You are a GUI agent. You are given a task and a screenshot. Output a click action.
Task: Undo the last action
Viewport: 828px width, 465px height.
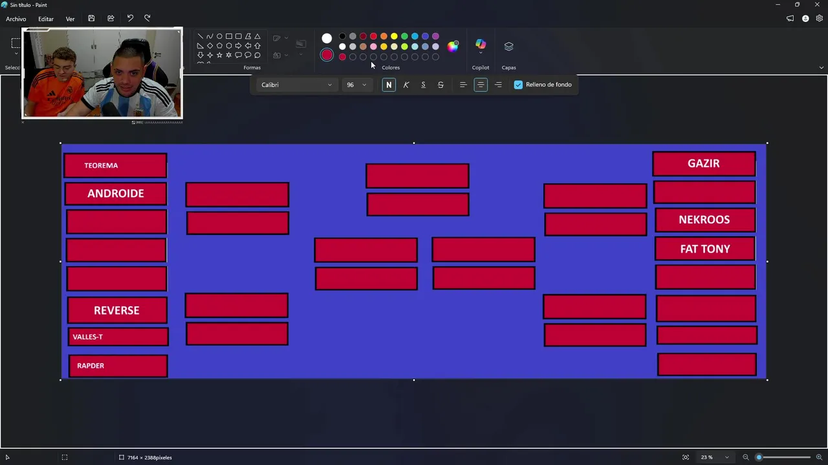click(x=130, y=19)
